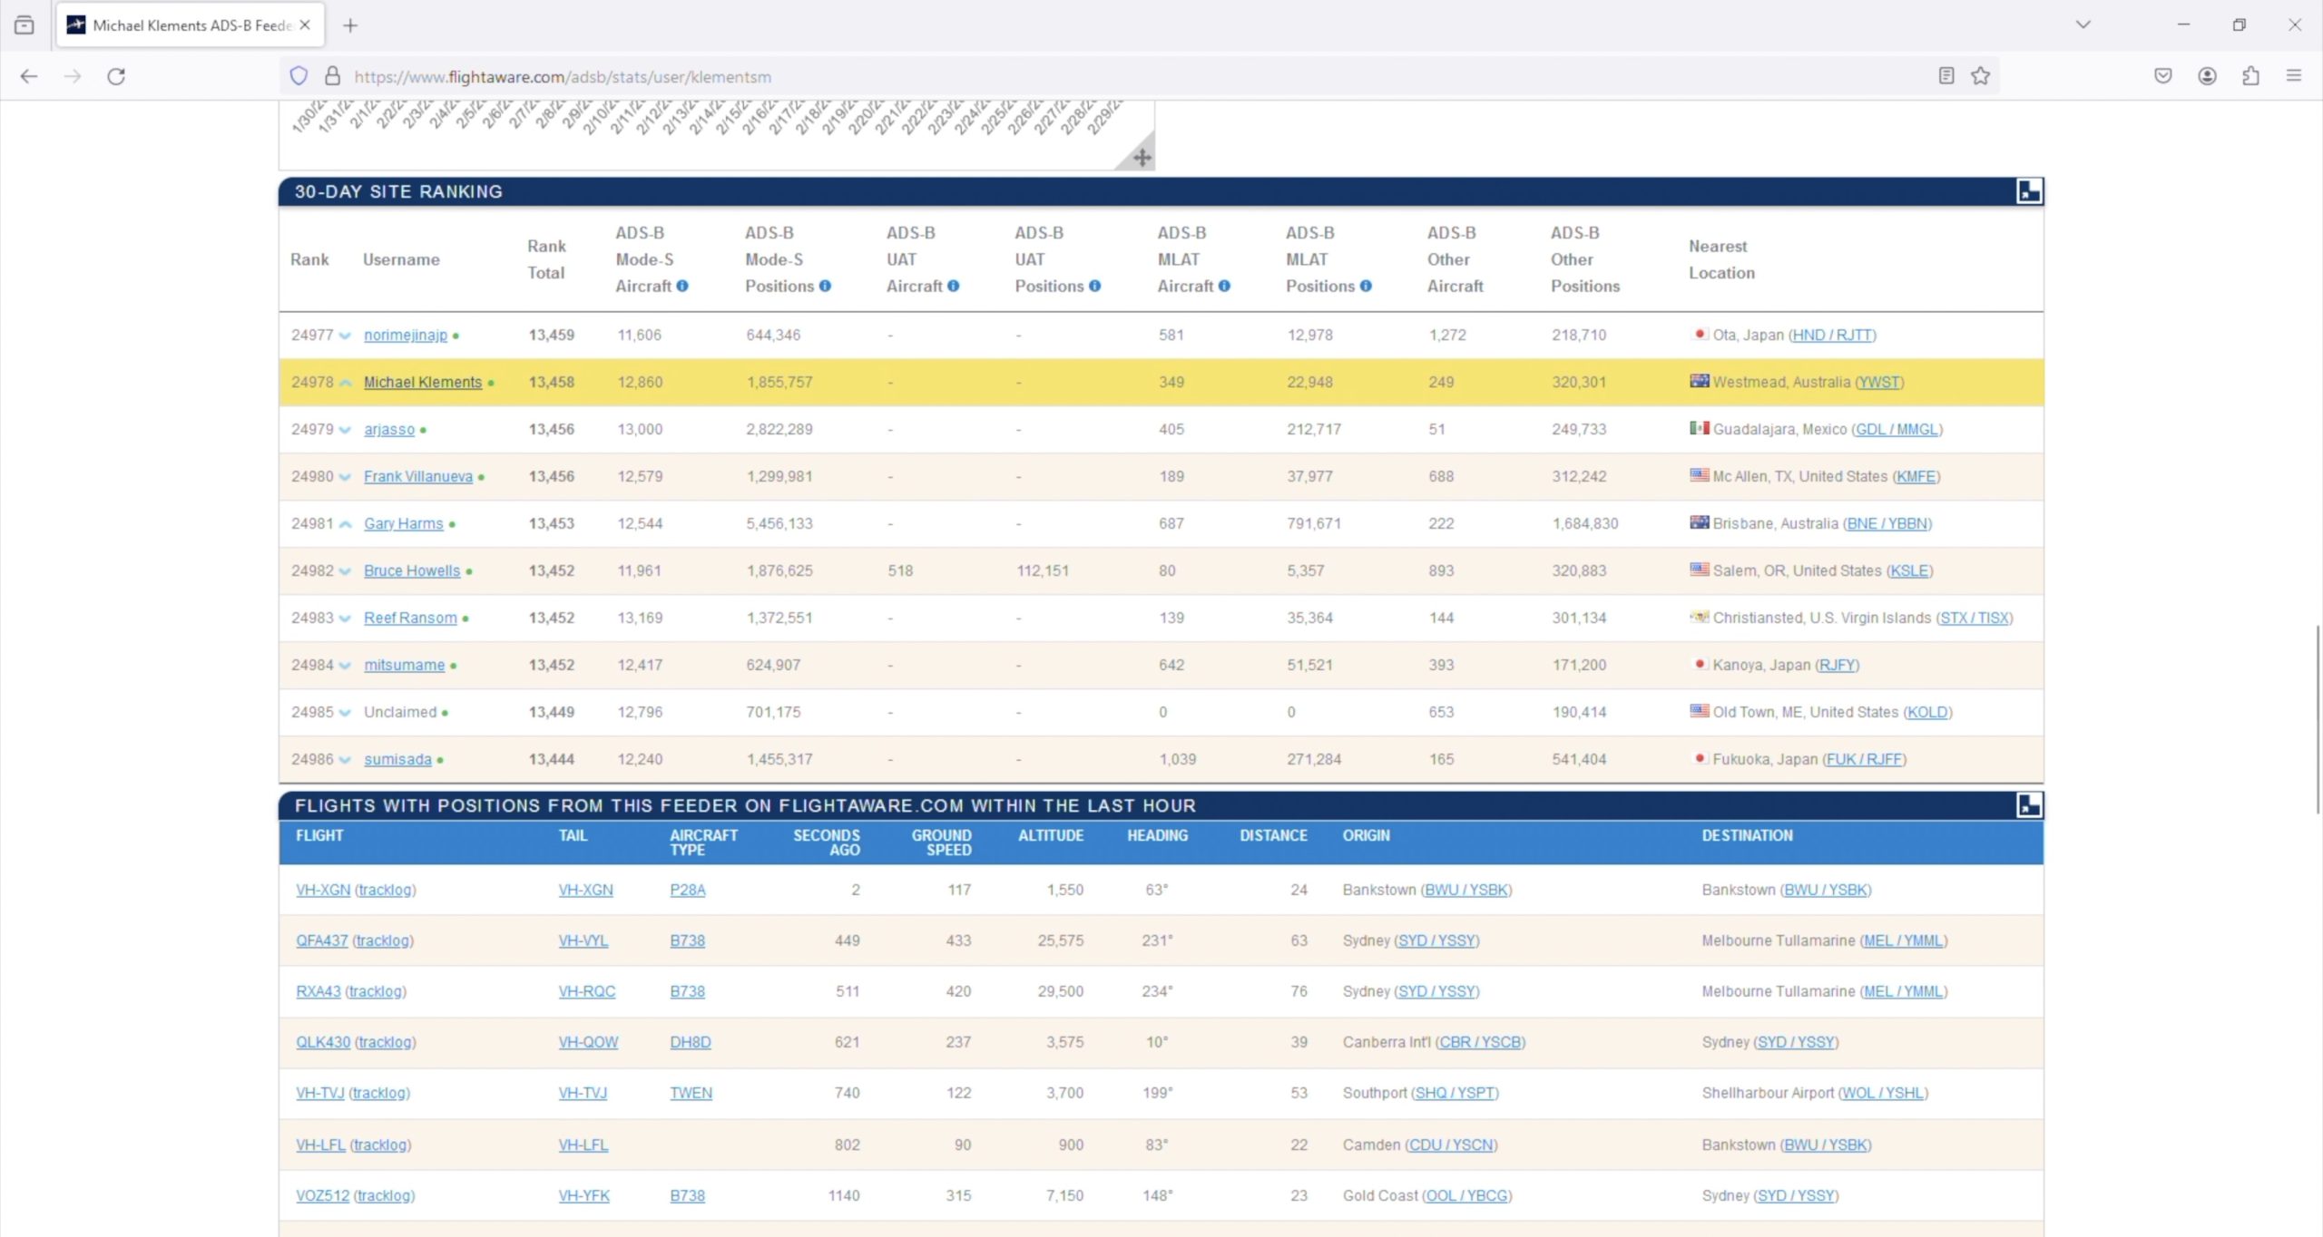Click rank arrow beside 24977 norimejinajp
This screenshot has width=2323, height=1237.
click(345, 336)
